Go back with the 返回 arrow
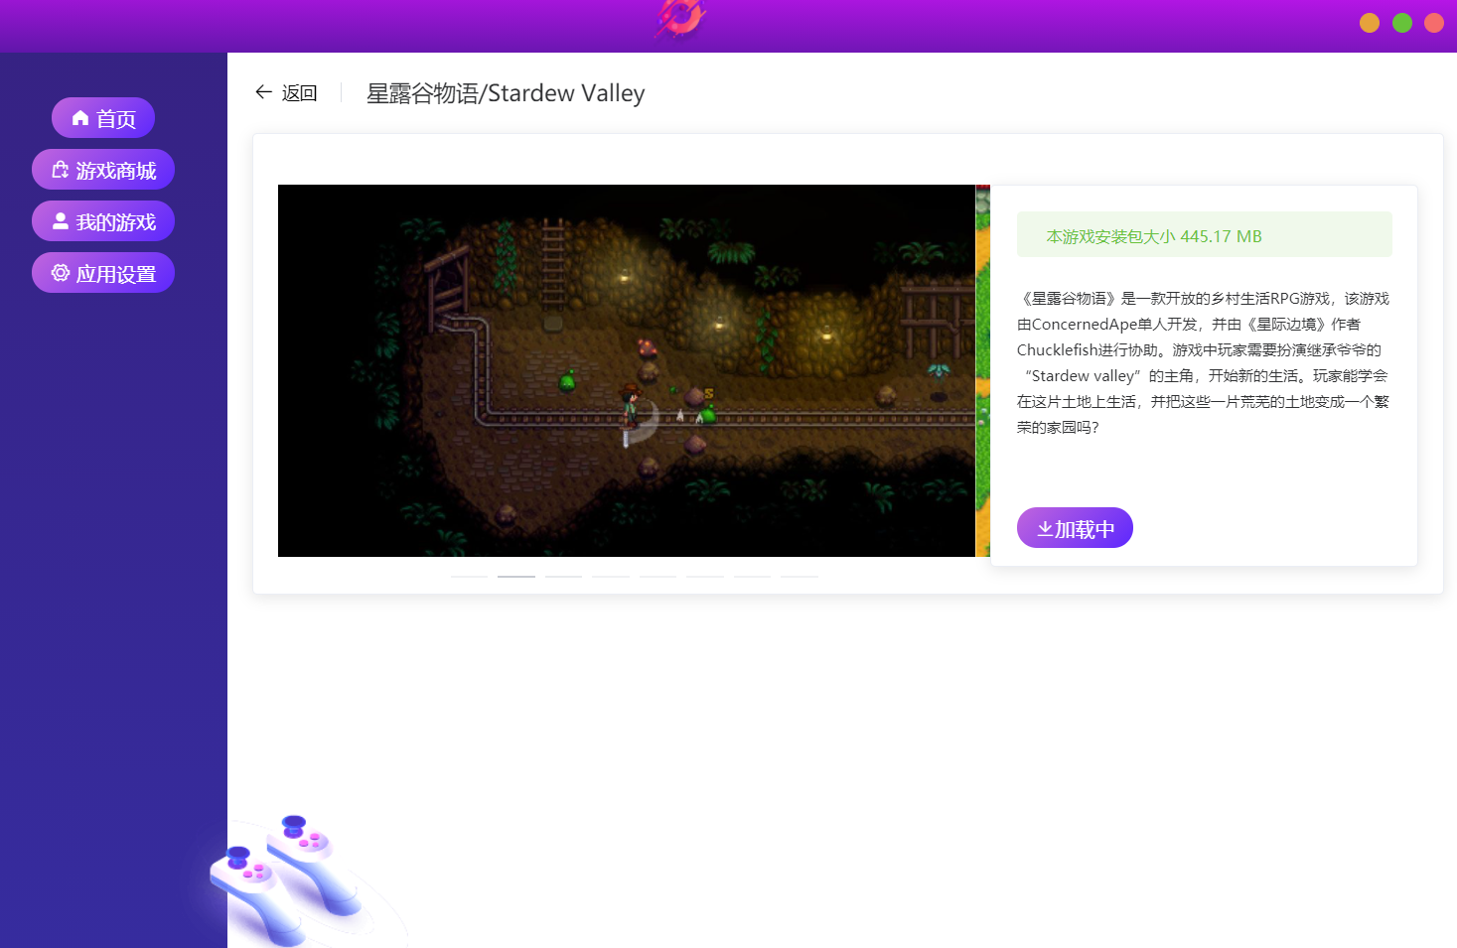This screenshot has width=1457, height=948. 286,92
